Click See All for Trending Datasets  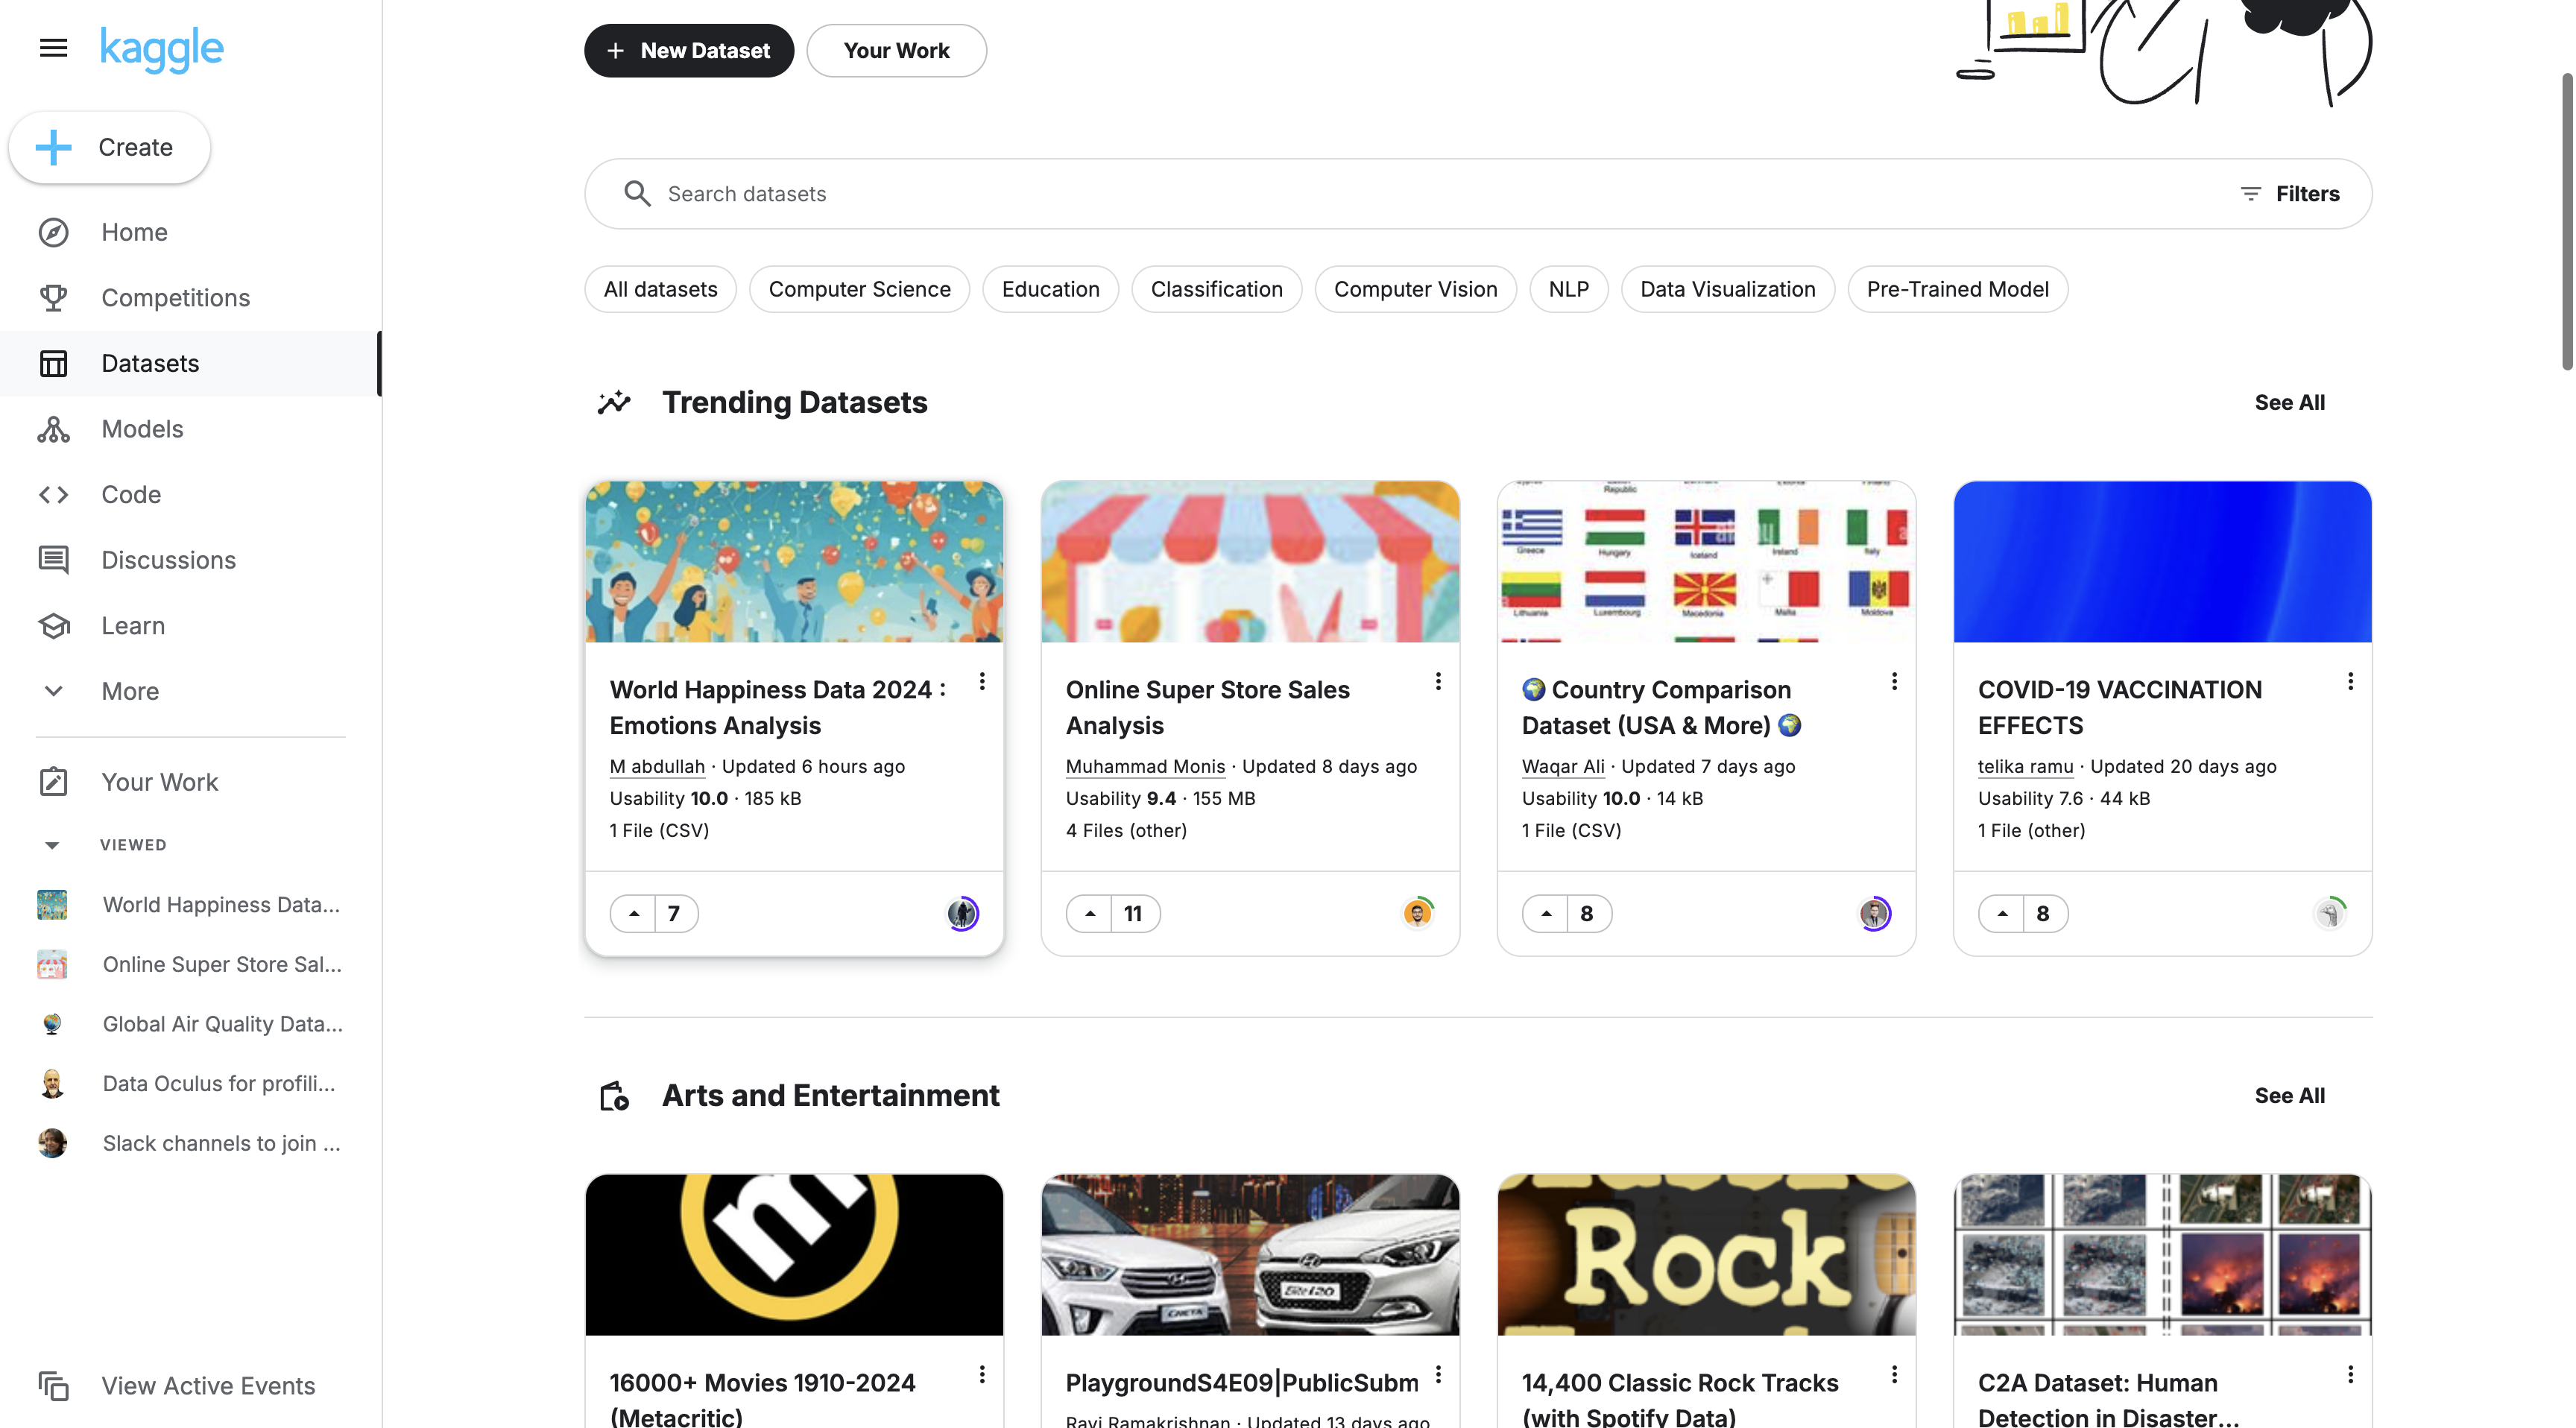click(x=2289, y=402)
